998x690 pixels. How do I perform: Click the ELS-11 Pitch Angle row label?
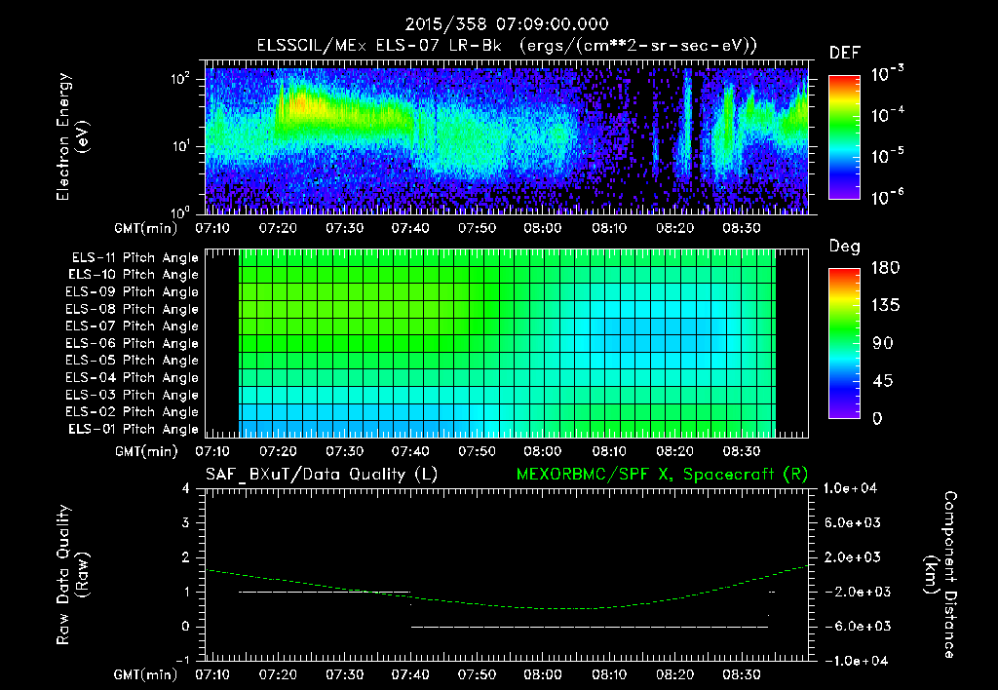[134, 258]
